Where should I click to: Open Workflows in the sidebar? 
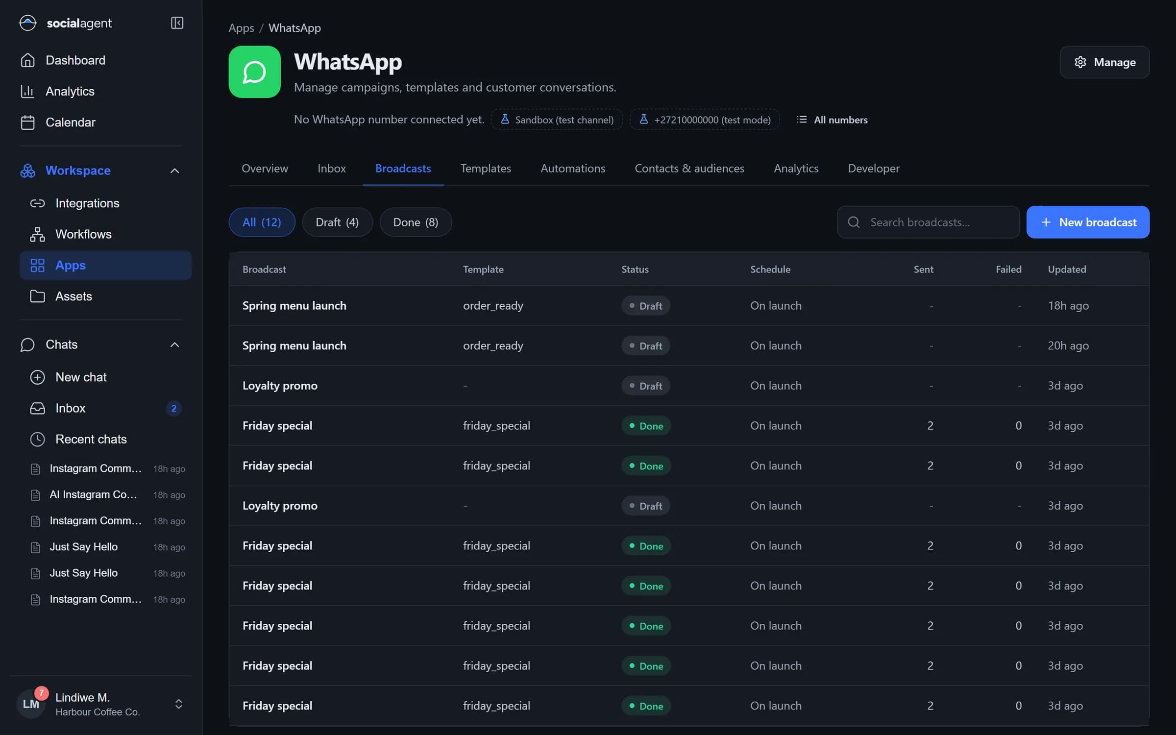pos(105,234)
